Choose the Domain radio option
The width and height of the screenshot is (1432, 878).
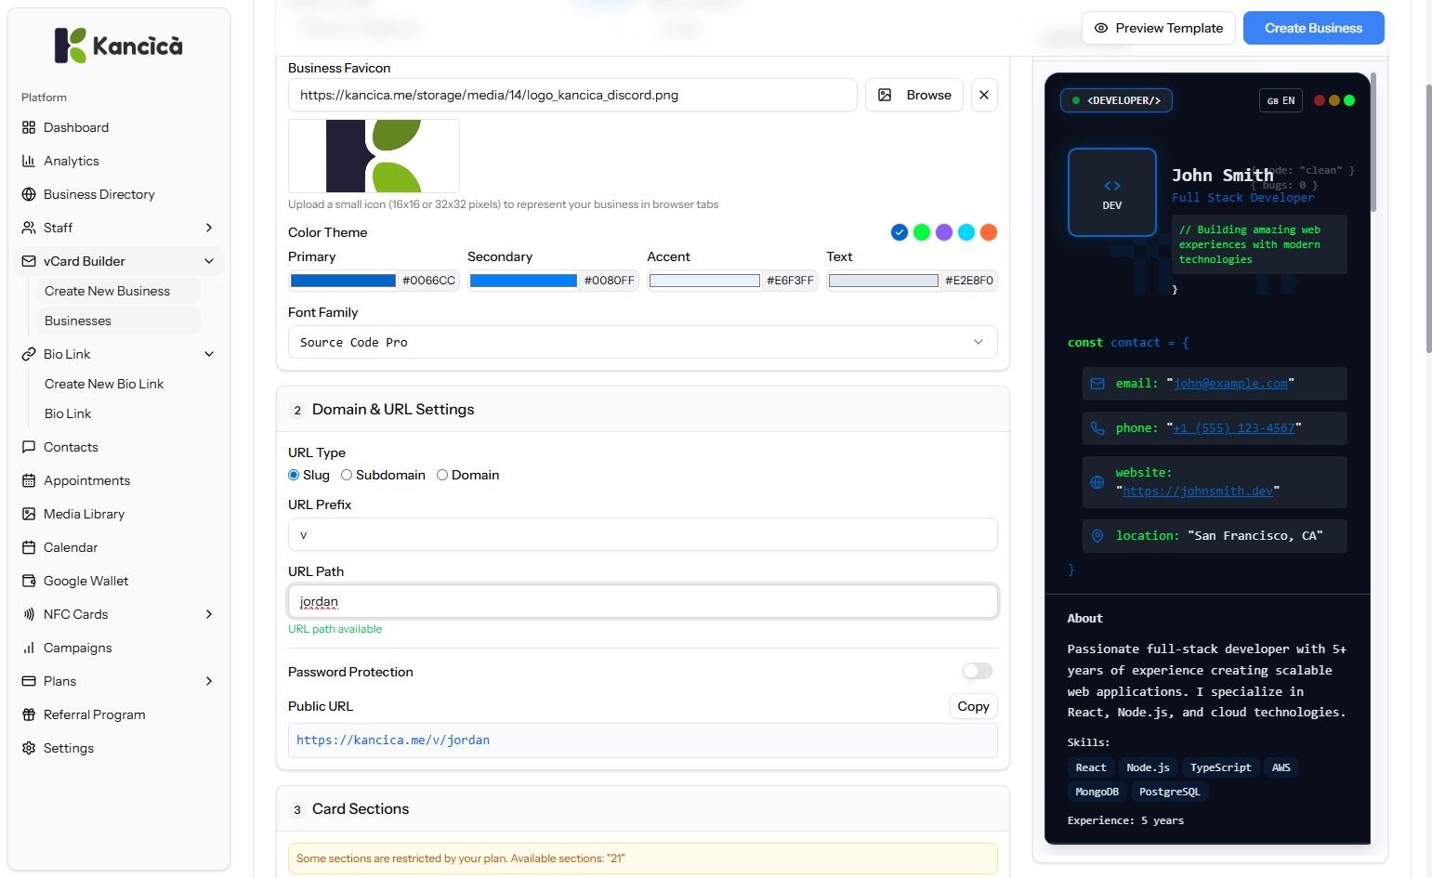(x=442, y=475)
